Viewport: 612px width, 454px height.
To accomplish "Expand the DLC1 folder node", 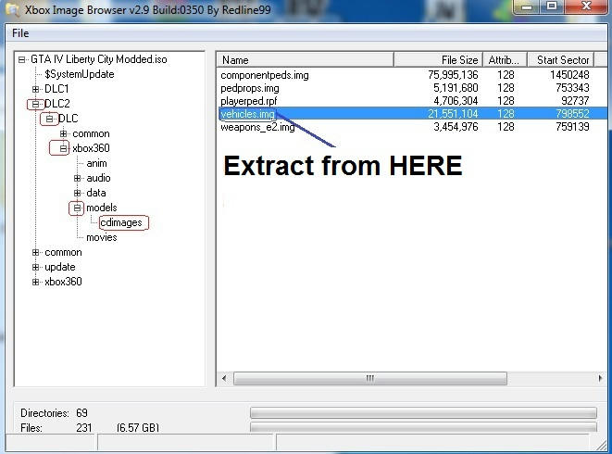I will click(x=35, y=90).
